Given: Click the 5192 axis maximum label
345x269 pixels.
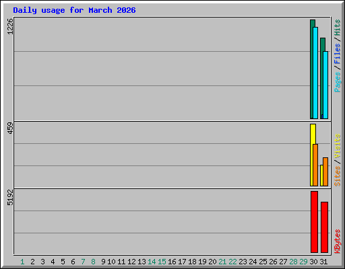Looking at the screenshot, I should [10, 198].
